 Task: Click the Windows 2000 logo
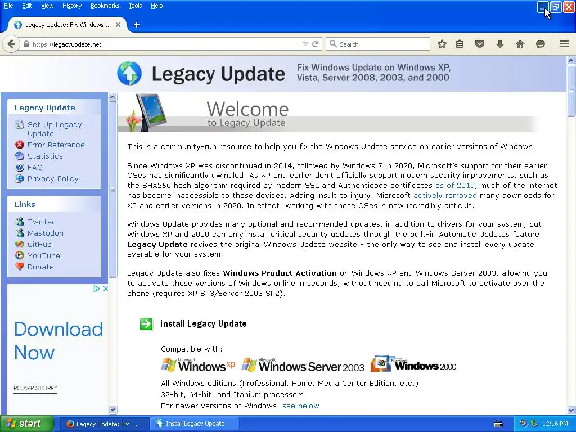click(413, 364)
